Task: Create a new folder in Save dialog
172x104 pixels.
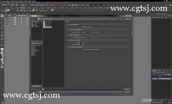Action: point(125,19)
